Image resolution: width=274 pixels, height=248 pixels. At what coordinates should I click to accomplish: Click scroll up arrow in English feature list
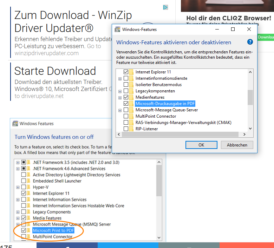[159, 162]
